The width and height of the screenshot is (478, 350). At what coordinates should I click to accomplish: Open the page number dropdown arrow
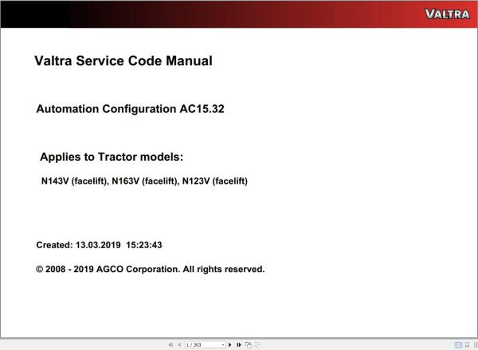[221, 345]
